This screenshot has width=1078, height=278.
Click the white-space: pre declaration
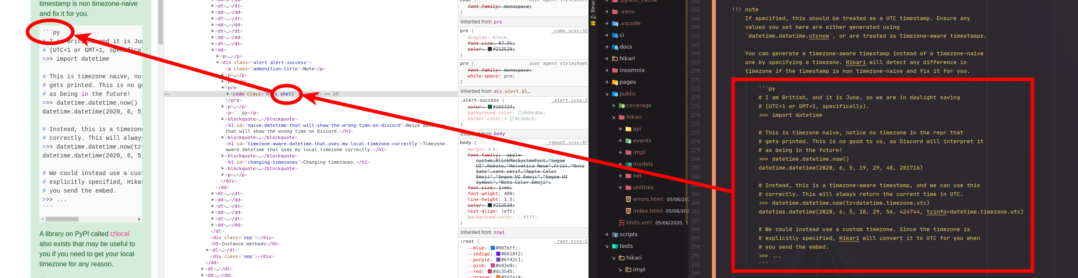coord(491,76)
